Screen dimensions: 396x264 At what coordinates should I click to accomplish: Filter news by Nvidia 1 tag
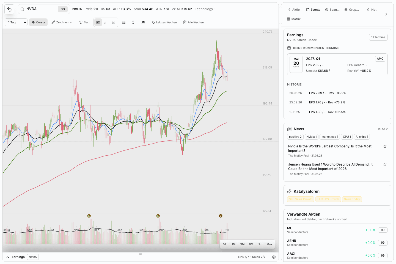tap(312, 137)
